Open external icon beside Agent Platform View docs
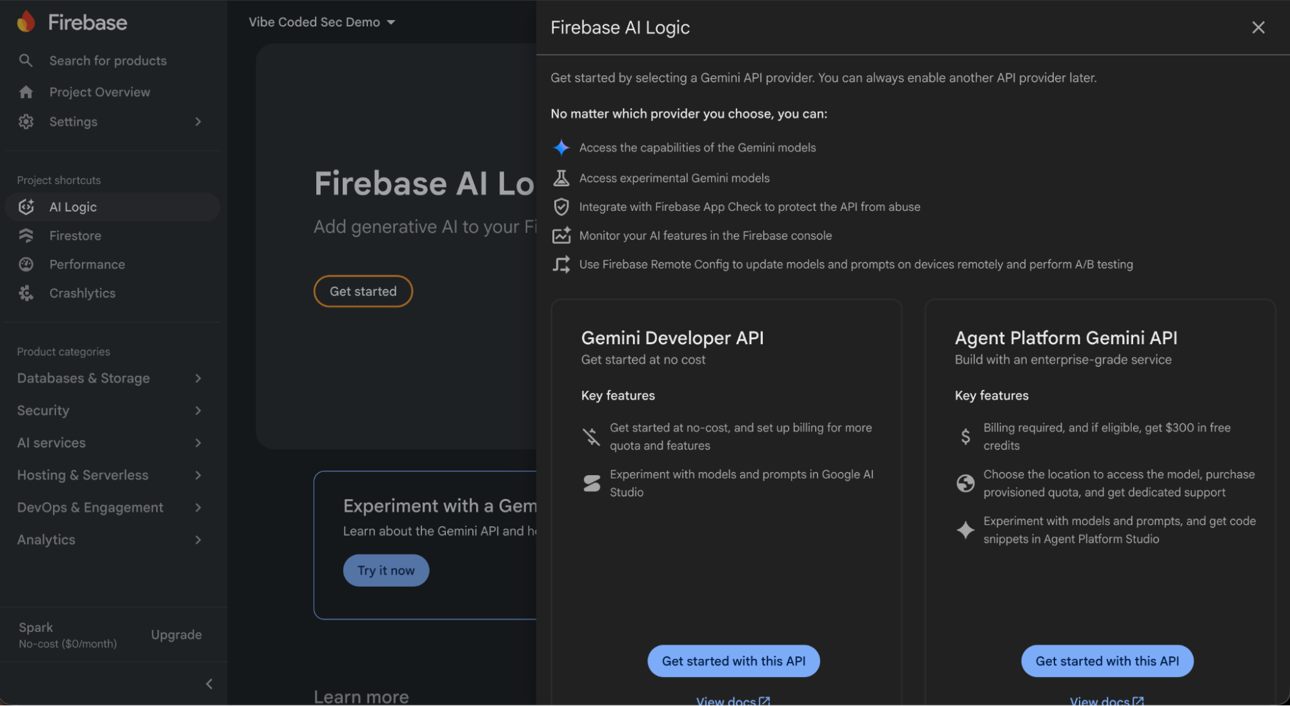 [1138, 701]
